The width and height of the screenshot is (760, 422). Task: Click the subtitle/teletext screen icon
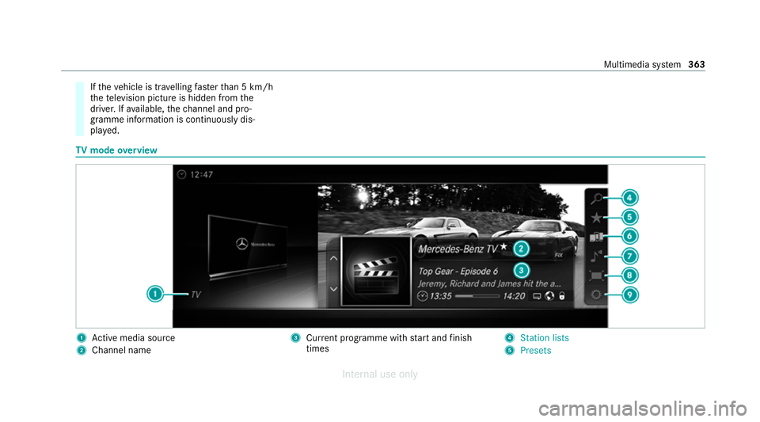tap(537, 296)
